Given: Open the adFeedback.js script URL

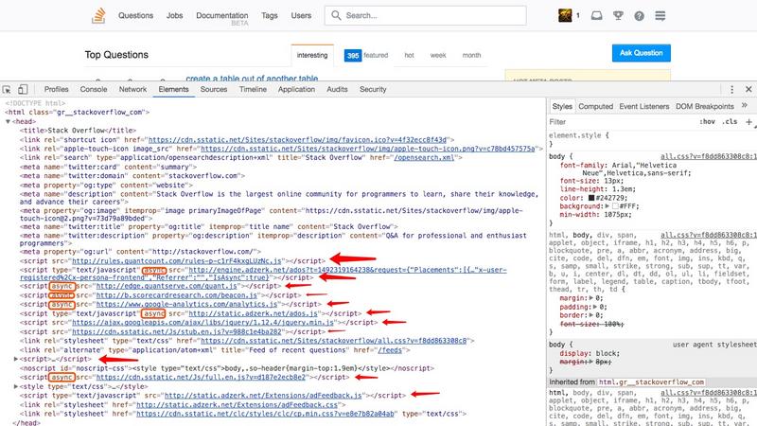Looking at the screenshot, I should (x=263, y=396).
